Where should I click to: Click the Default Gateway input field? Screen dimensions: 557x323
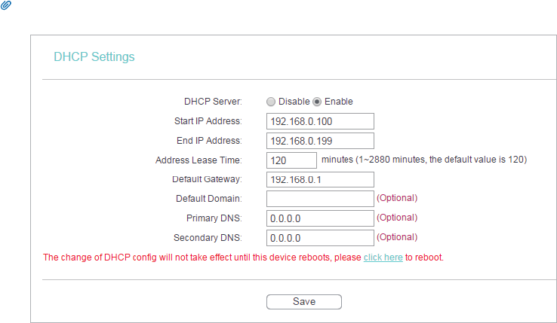coord(320,179)
